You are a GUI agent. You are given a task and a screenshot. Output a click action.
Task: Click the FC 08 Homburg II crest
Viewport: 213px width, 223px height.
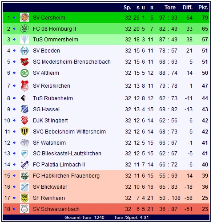coord(24,28)
